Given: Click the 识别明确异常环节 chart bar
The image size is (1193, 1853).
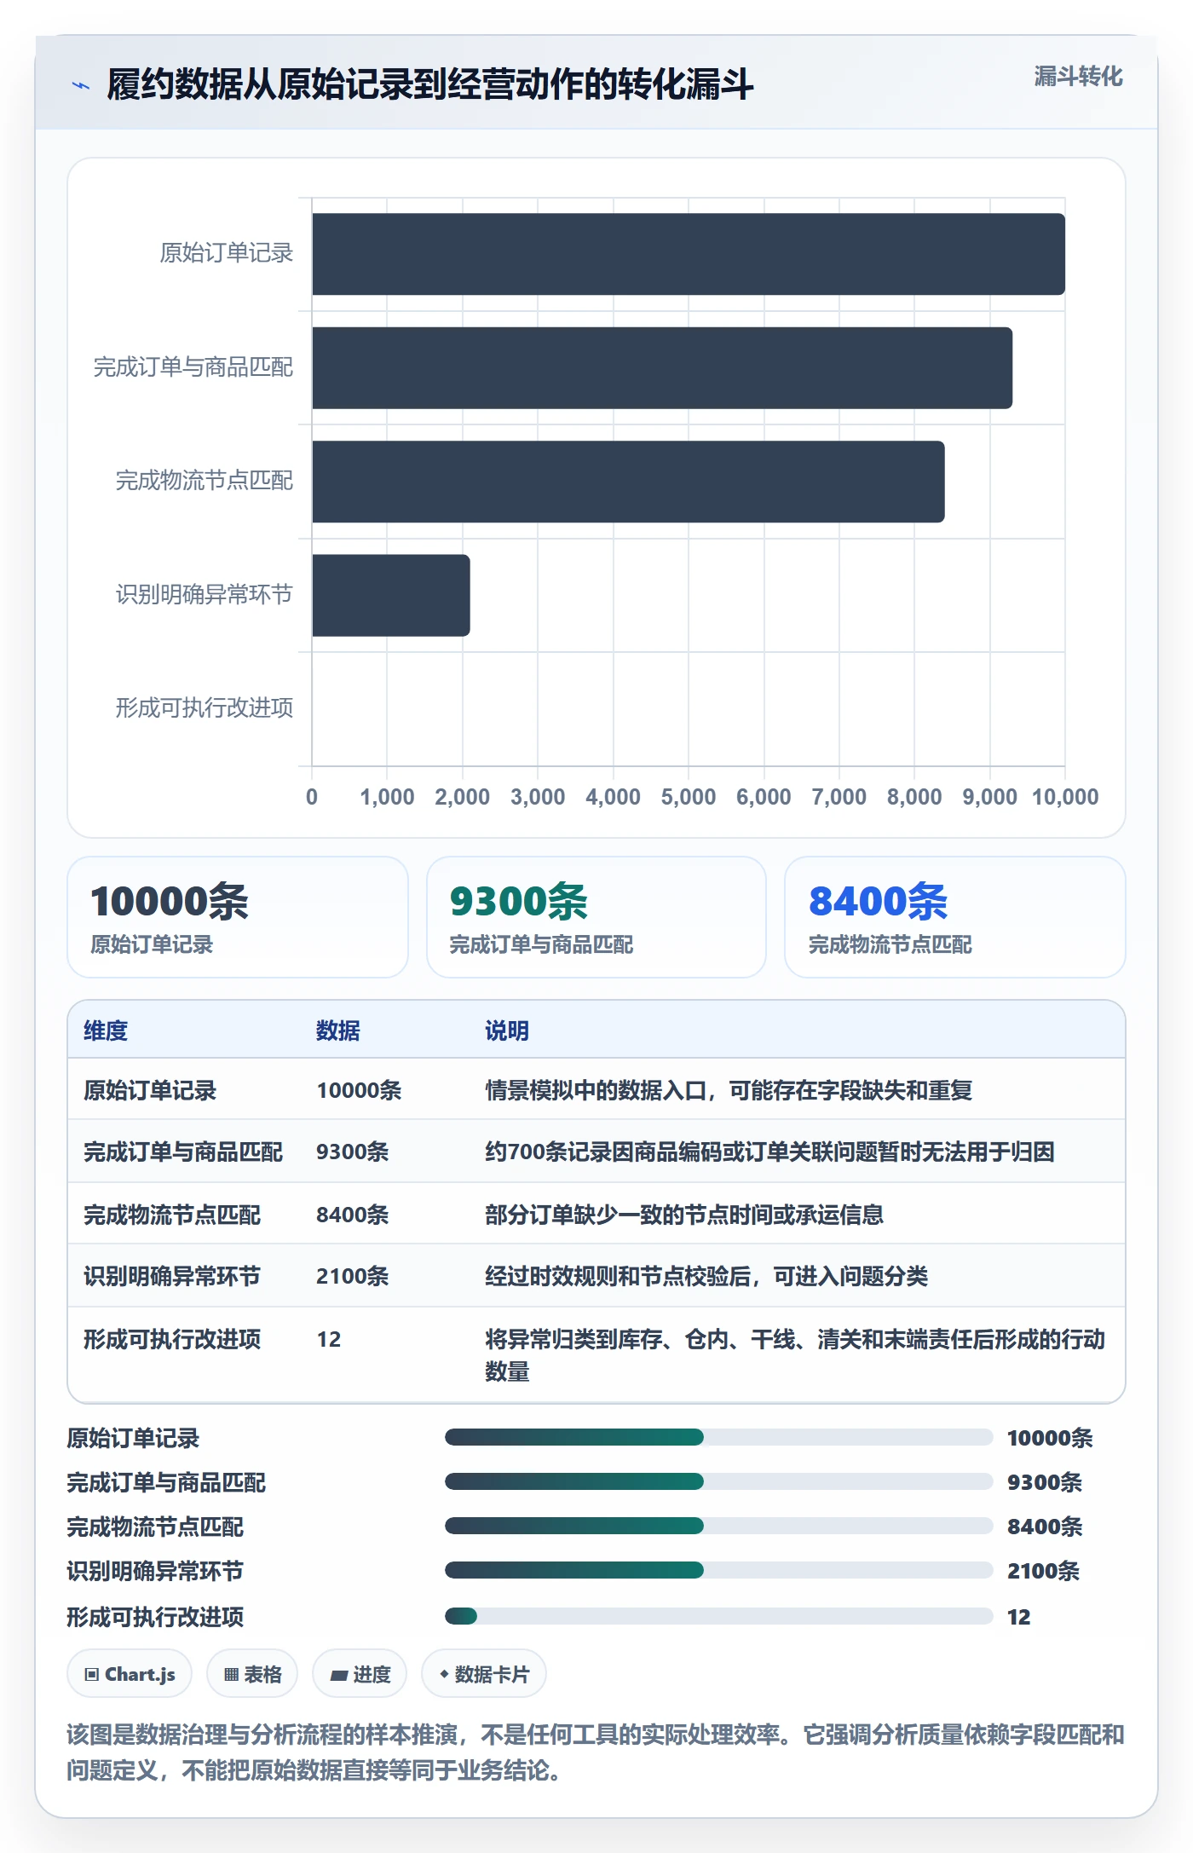Looking at the screenshot, I should [391, 595].
